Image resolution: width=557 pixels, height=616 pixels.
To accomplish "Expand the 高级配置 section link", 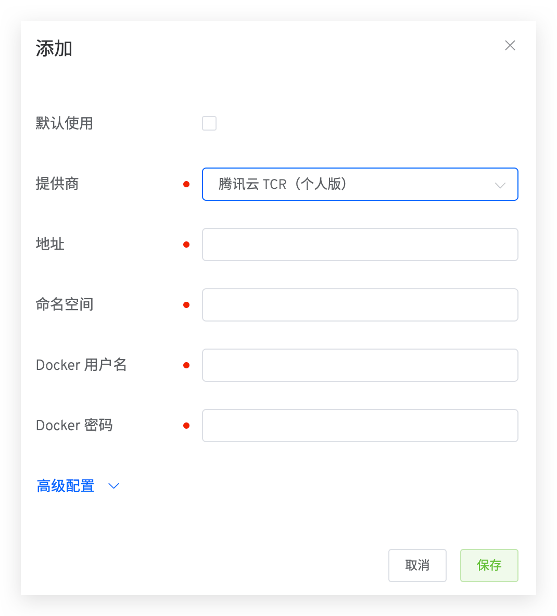I will 66,486.
